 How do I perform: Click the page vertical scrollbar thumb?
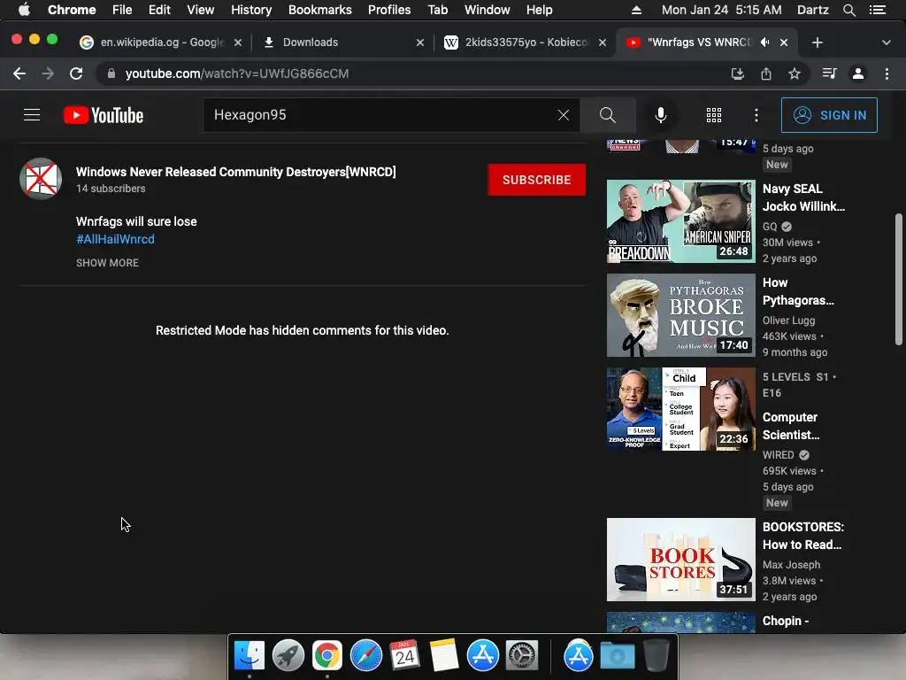(x=899, y=279)
